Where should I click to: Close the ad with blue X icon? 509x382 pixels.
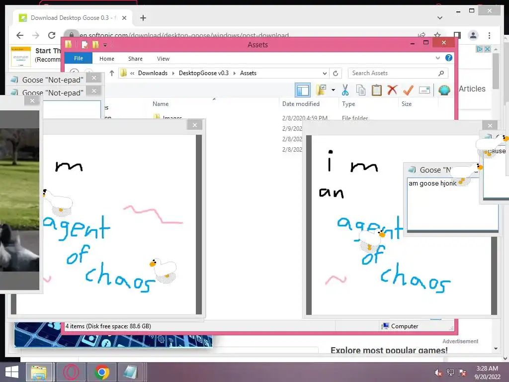click(x=487, y=49)
